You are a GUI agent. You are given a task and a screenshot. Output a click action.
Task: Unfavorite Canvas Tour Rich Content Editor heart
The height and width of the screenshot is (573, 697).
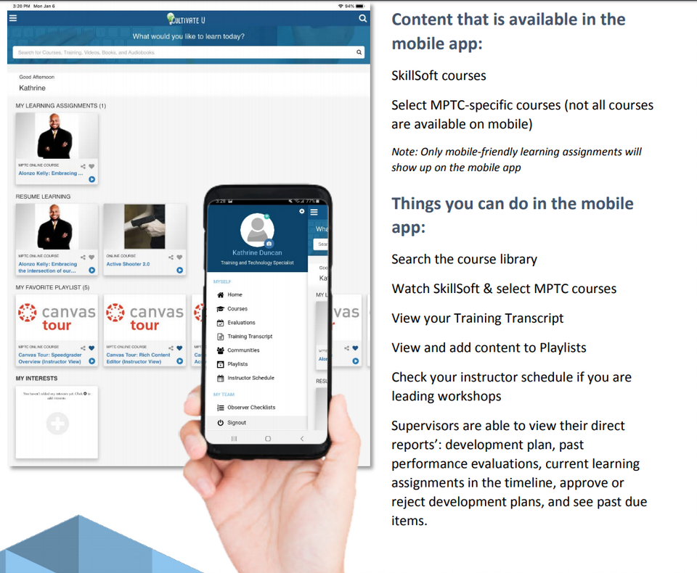pyautogui.click(x=179, y=348)
